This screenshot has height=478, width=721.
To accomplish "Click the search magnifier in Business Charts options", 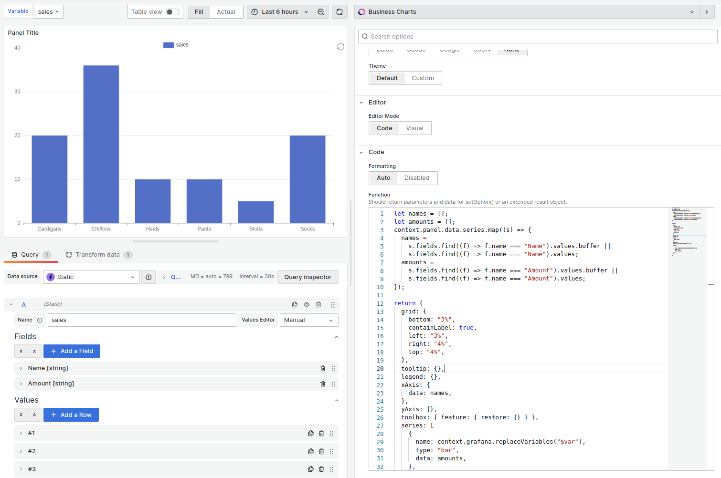I will 365,36.
